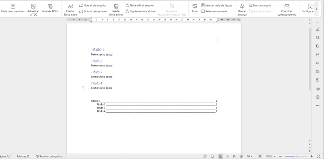324x159 pixels.
Task: Click Revisión ortográfica in status bar
Action: pos(49,156)
